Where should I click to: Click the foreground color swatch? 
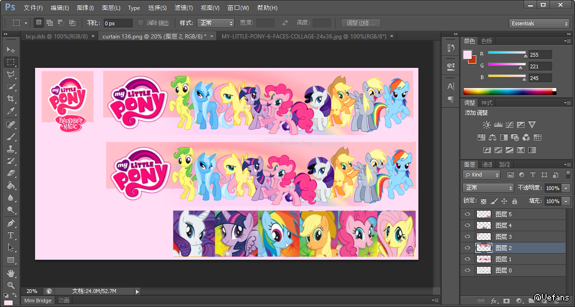pyautogui.click(x=467, y=55)
